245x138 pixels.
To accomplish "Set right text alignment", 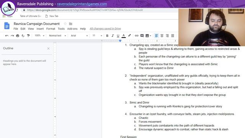I will point(167,36).
